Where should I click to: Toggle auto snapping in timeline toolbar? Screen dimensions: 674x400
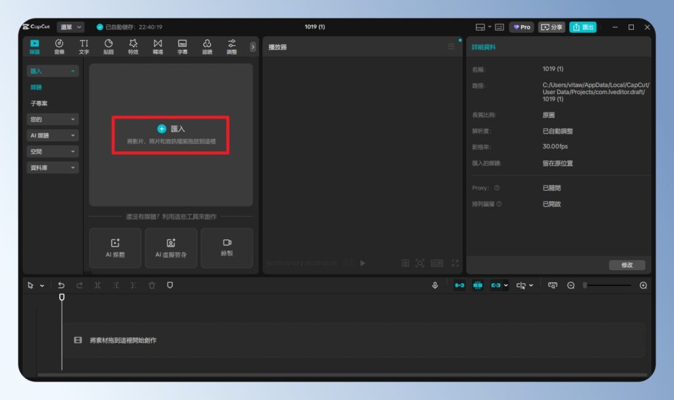coord(478,285)
